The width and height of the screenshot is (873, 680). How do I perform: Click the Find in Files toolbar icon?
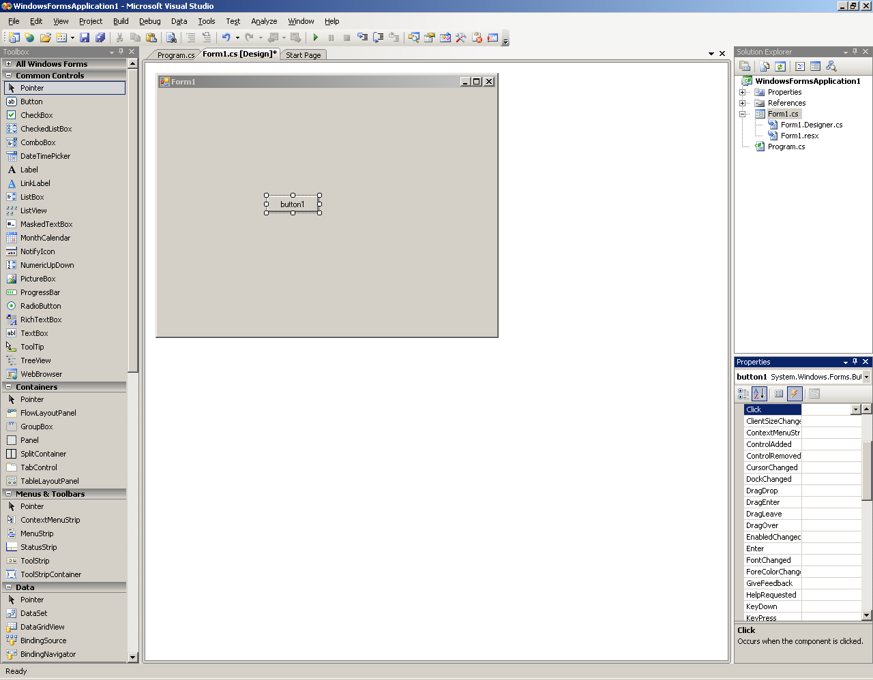(171, 37)
